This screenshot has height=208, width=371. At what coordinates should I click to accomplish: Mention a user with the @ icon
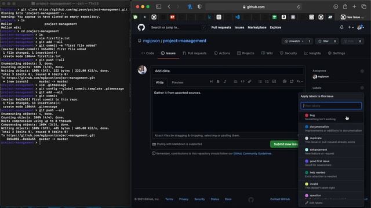click(285, 81)
